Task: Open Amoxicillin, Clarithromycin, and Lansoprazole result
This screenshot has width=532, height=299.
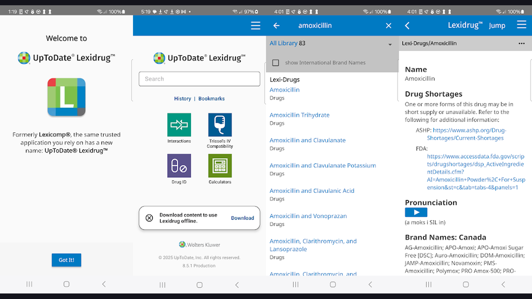Action: 313,245
